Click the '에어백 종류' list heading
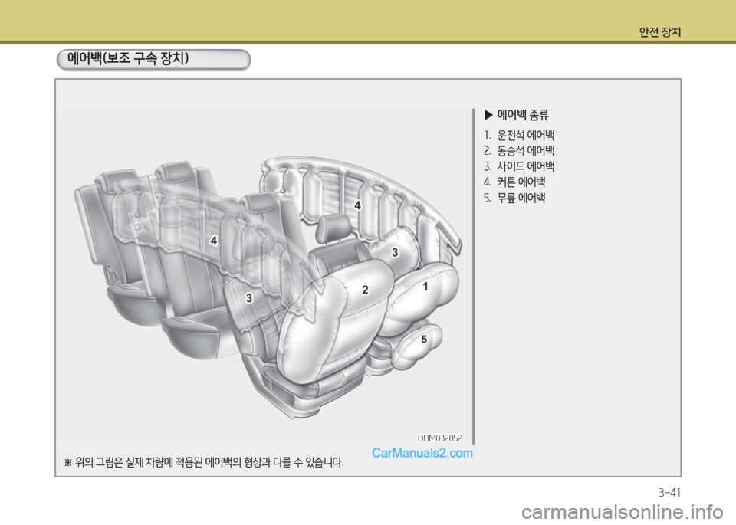 pyautogui.click(x=523, y=115)
